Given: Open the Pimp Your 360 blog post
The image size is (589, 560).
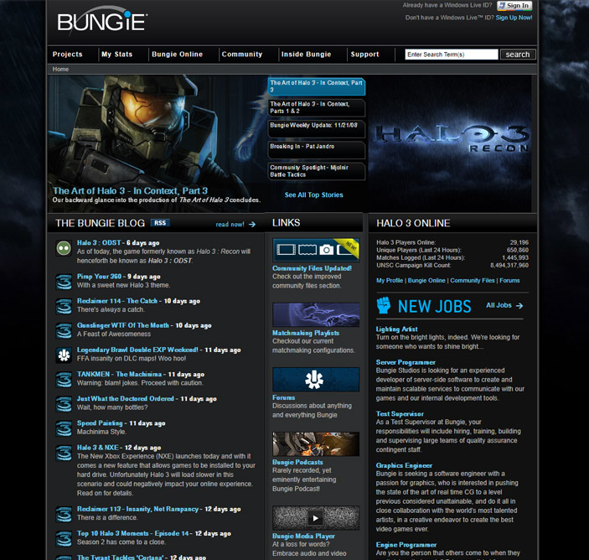Looking at the screenshot, I should click(x=99, y=277).
